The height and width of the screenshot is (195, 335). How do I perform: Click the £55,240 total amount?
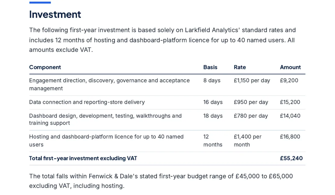point(291,158)
